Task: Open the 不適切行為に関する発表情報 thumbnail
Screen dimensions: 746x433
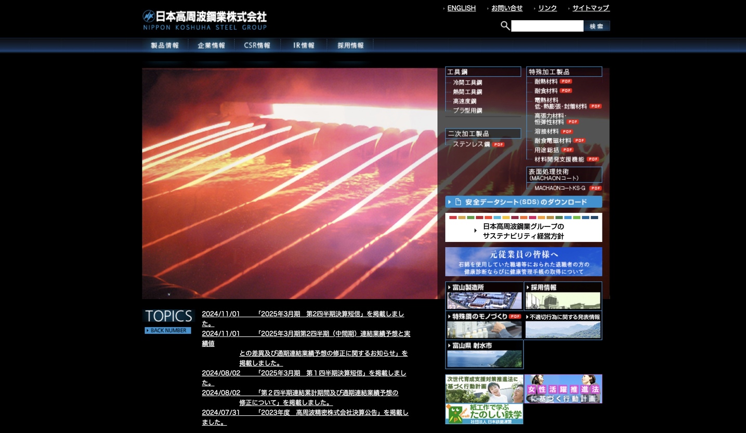Action: (563, 325)
